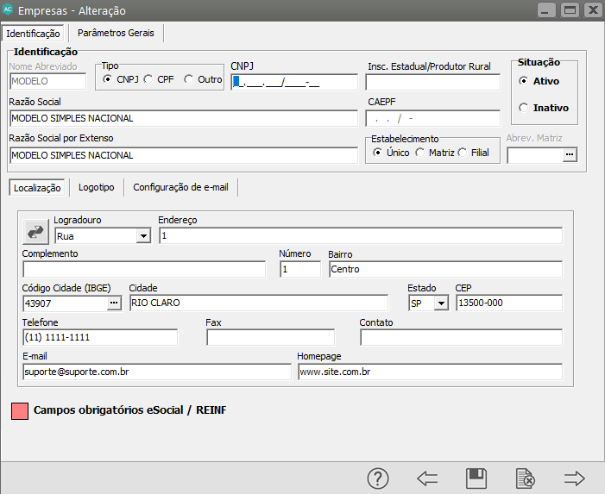Click the pink eSocial required fields swatch
The width and height of the screenshot is (605, 494).
pos(19,410)
